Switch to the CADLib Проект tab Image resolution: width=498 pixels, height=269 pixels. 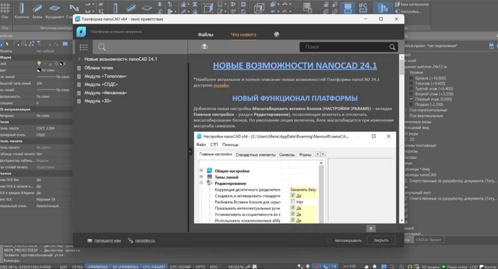point(428,240)
